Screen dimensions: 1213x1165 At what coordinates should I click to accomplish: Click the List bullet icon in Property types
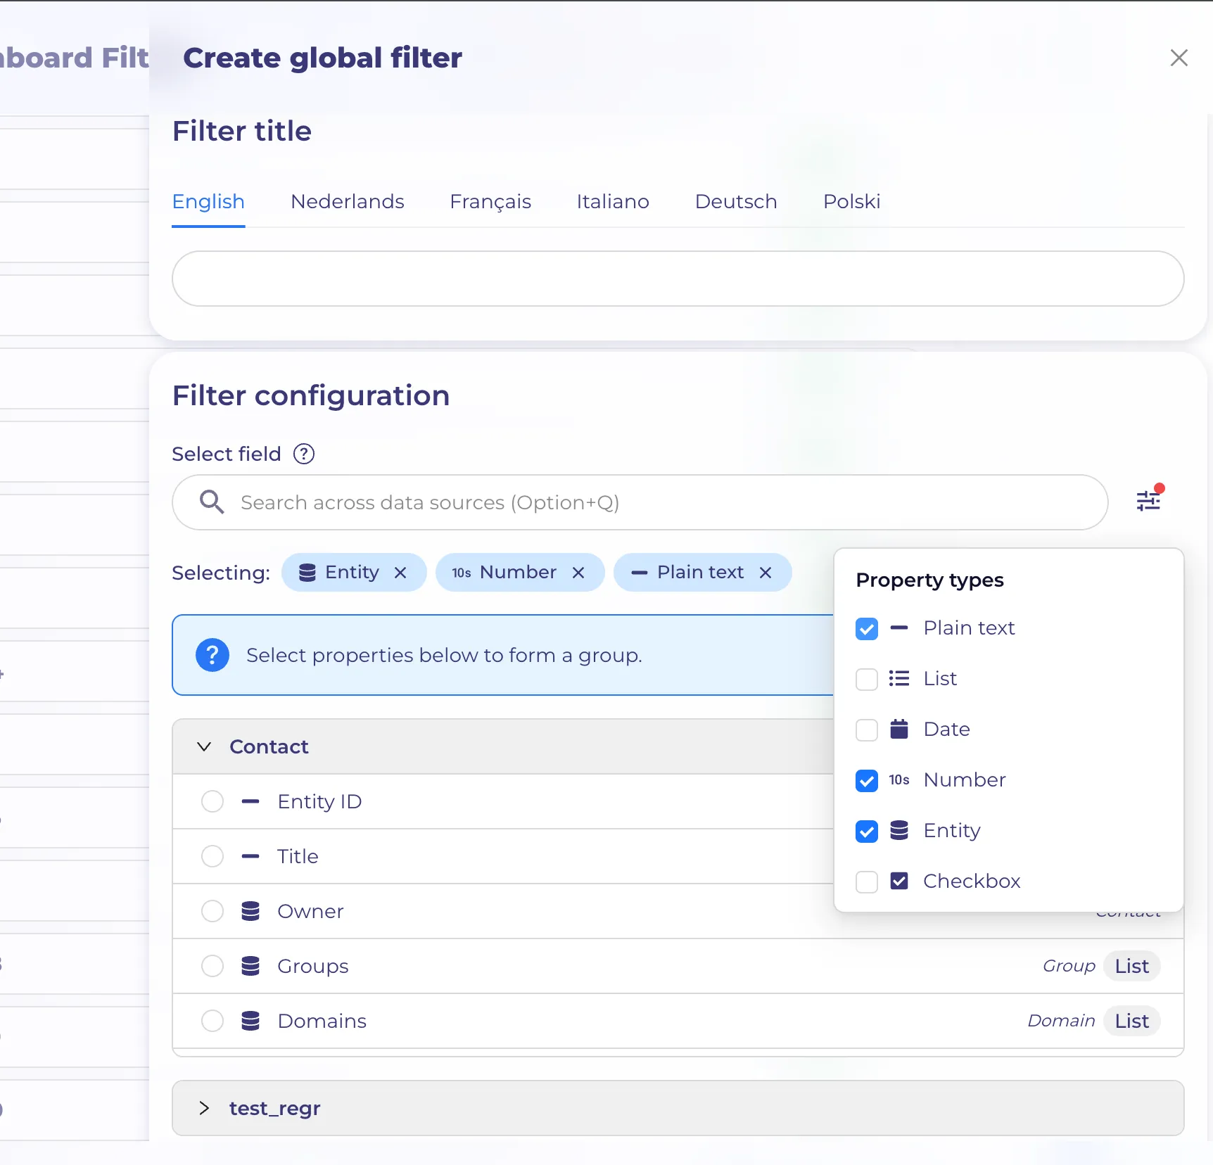(899, 678)
